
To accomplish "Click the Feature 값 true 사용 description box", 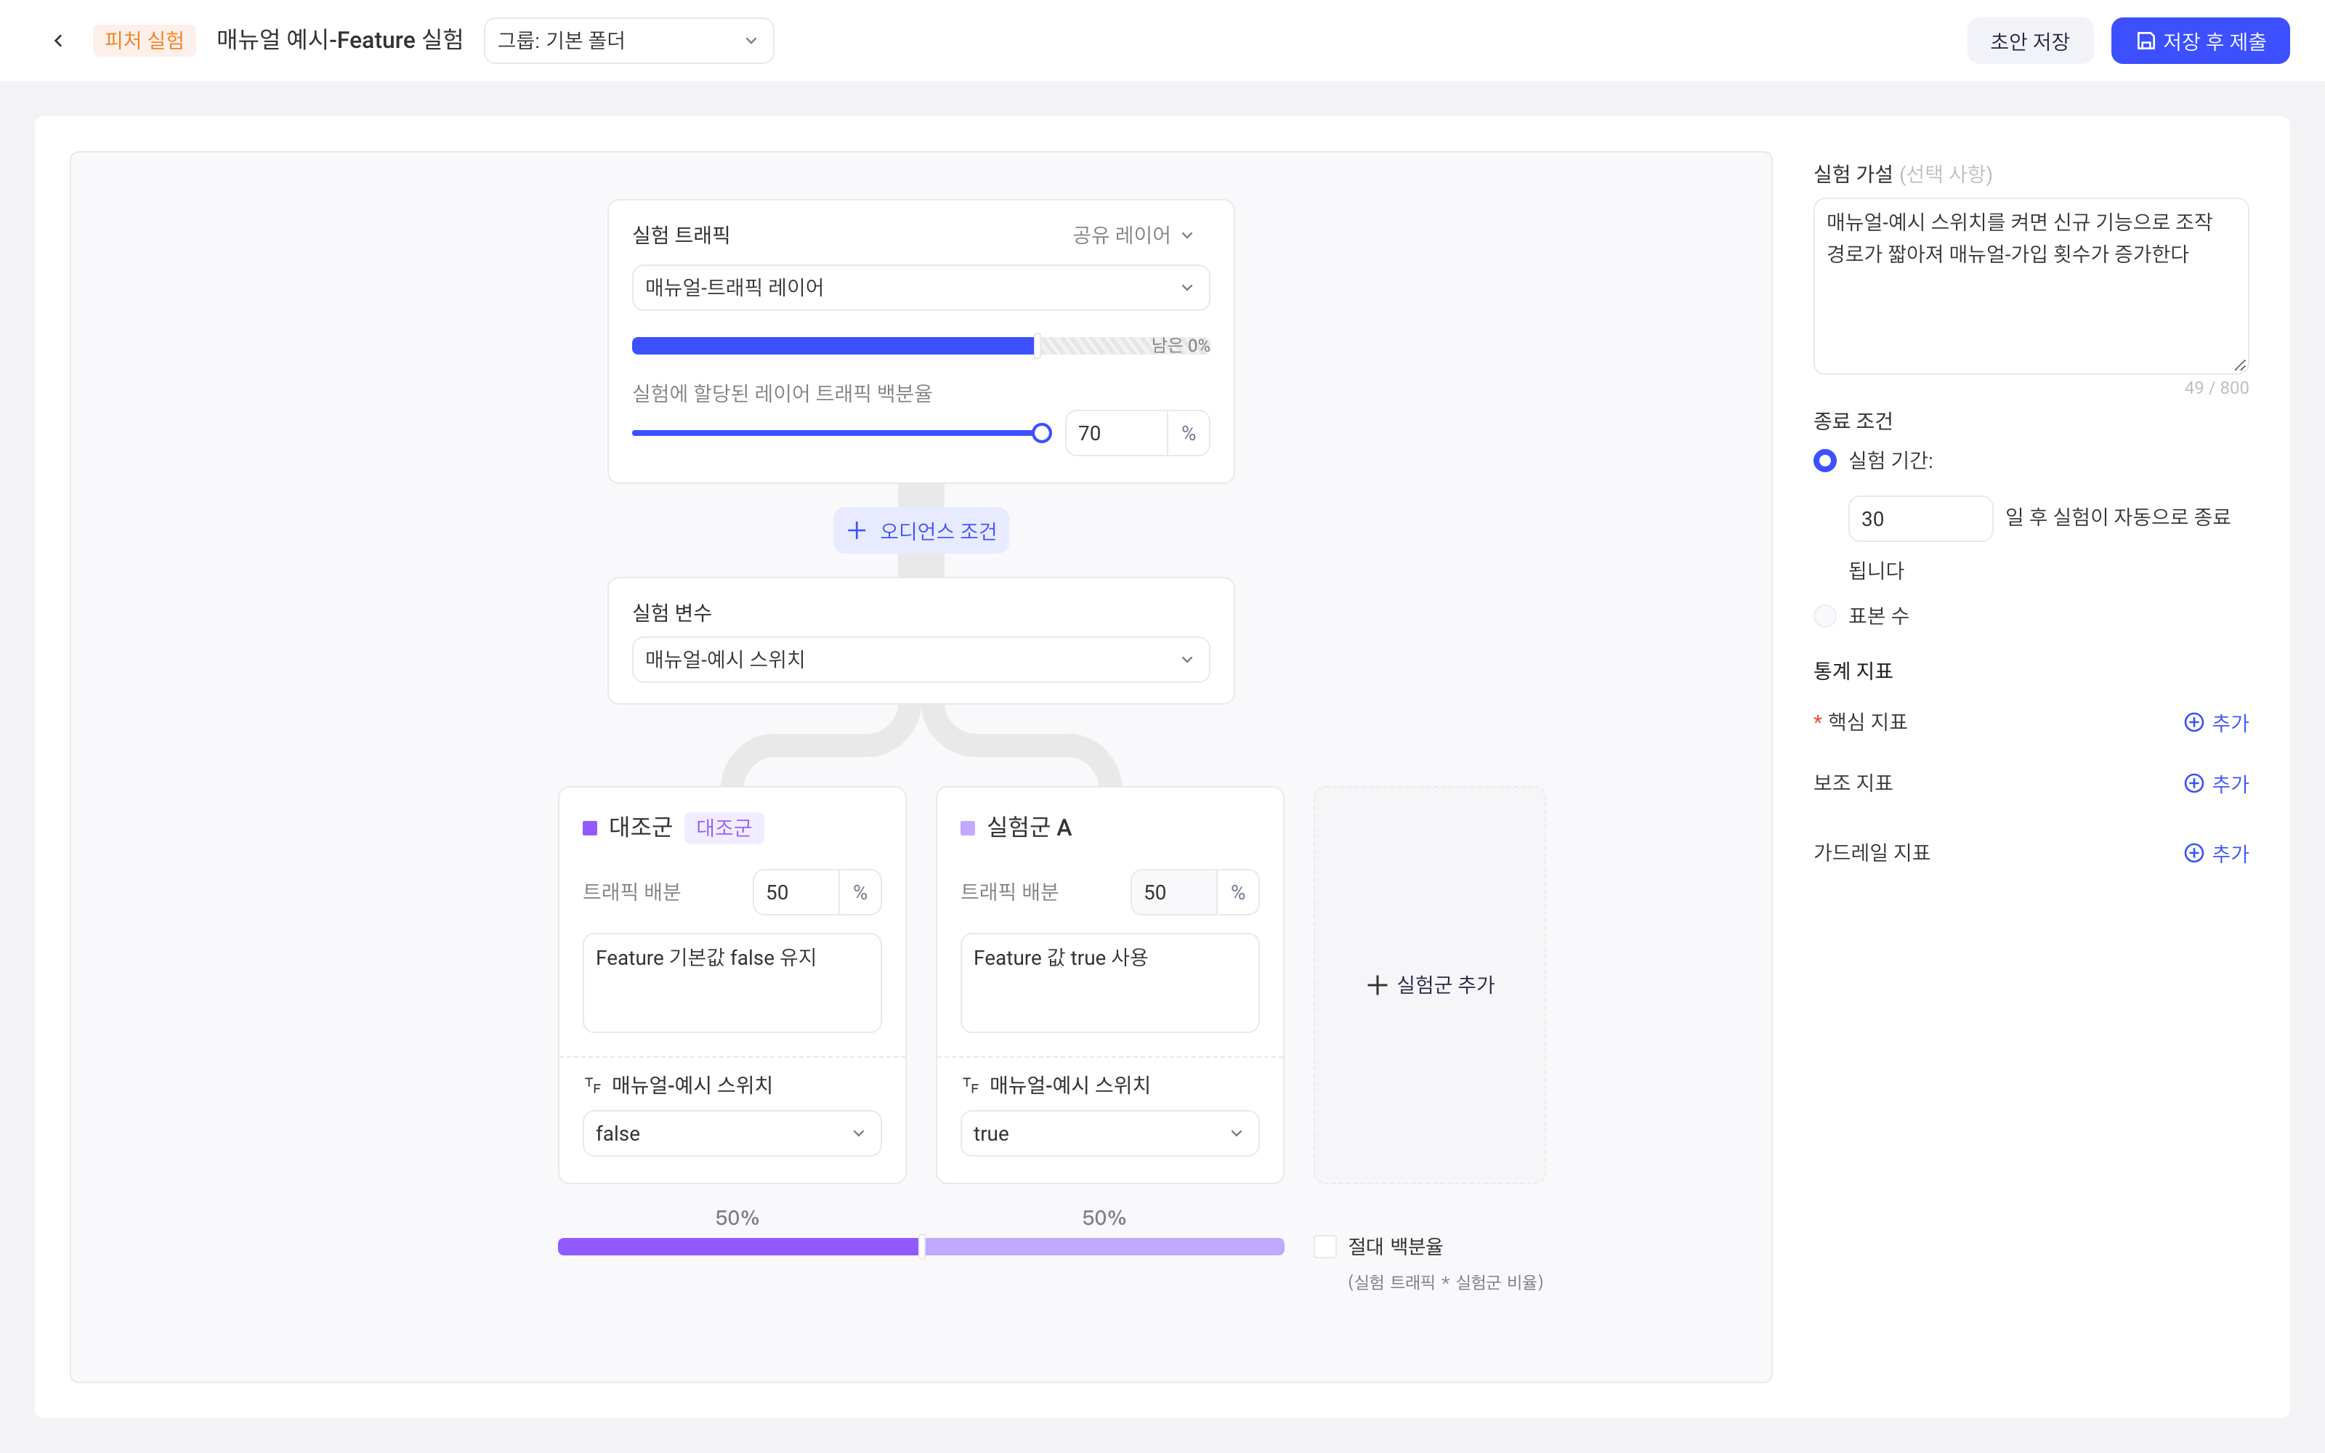I will 1109,982.
